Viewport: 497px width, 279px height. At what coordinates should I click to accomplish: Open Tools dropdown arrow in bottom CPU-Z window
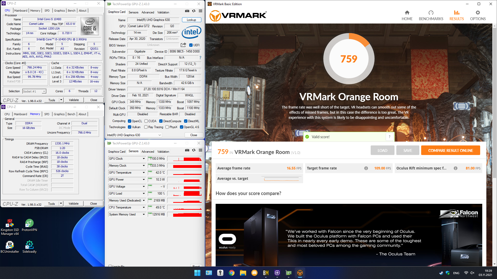(x=61, y=204)
